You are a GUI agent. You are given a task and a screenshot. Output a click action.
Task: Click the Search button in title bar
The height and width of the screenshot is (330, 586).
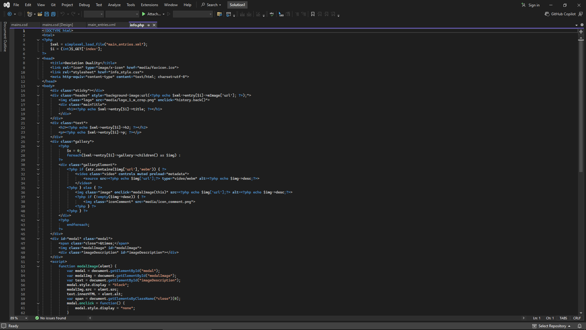tap(211, 5)
